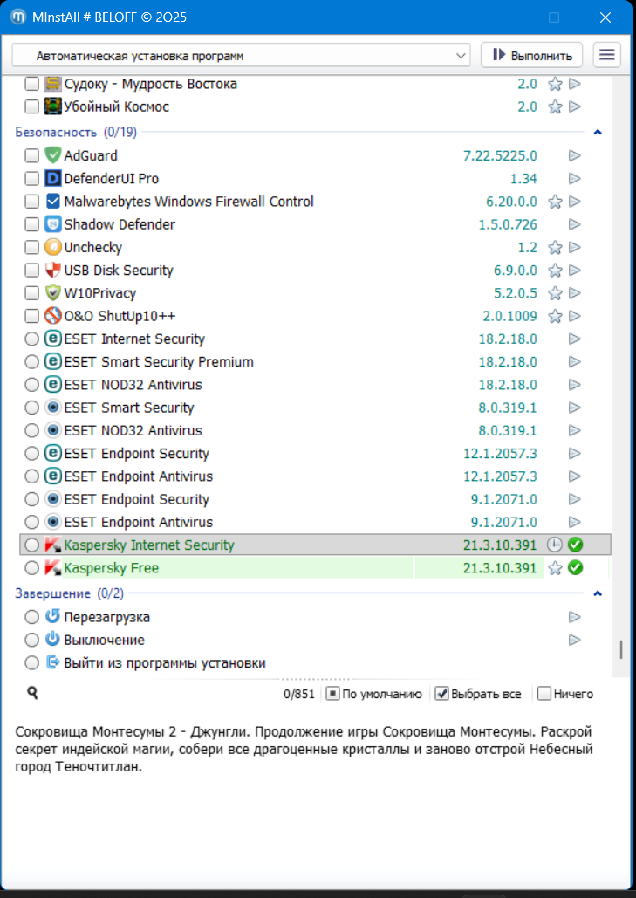Select Выйти из программы установки item
This screenshot has width=636, height=898.
pyautogui.click(x=164, y=662)
